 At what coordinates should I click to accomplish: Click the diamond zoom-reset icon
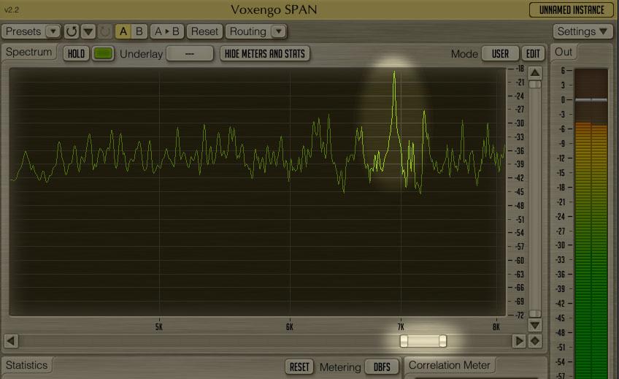(x=535, y=341)
